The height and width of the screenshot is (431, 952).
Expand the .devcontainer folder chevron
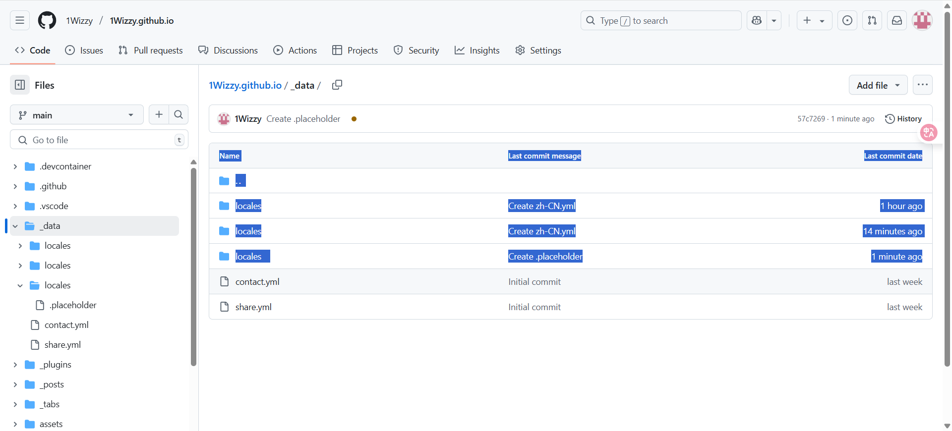point(15,166)
